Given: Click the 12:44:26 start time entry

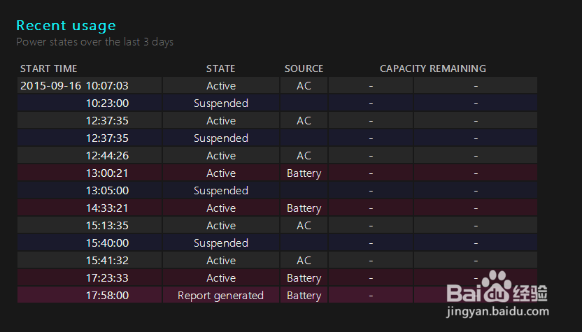Looking at the screenshot, I should point(107,156).
